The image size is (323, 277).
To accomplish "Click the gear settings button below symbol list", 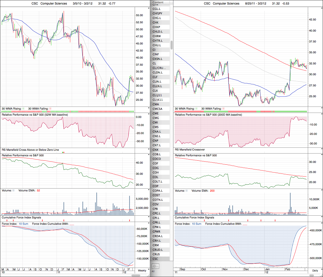I will 155,266.
